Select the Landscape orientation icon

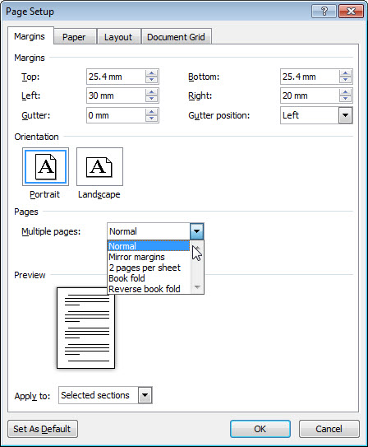[99, 167]
